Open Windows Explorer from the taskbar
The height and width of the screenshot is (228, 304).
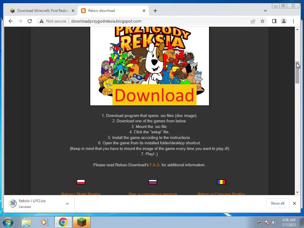click(26, 222)
